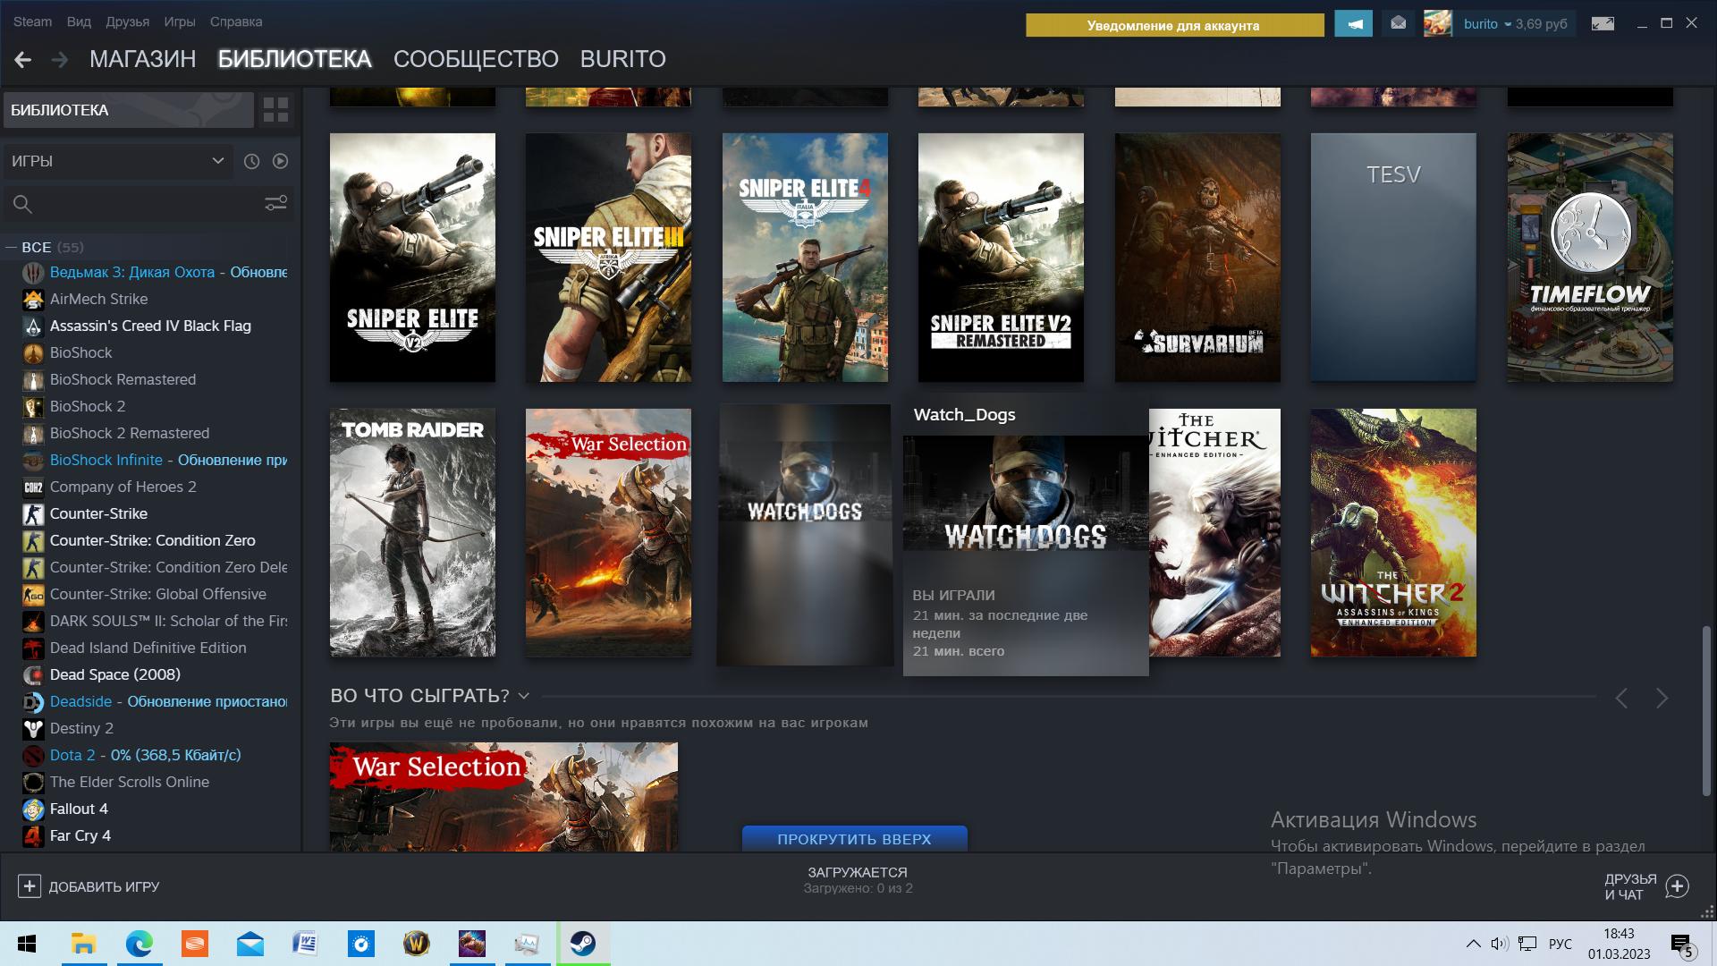Open the TESV placeholder cover
The height and width of the screenshot is (966, 1717).
point(1393,258)
